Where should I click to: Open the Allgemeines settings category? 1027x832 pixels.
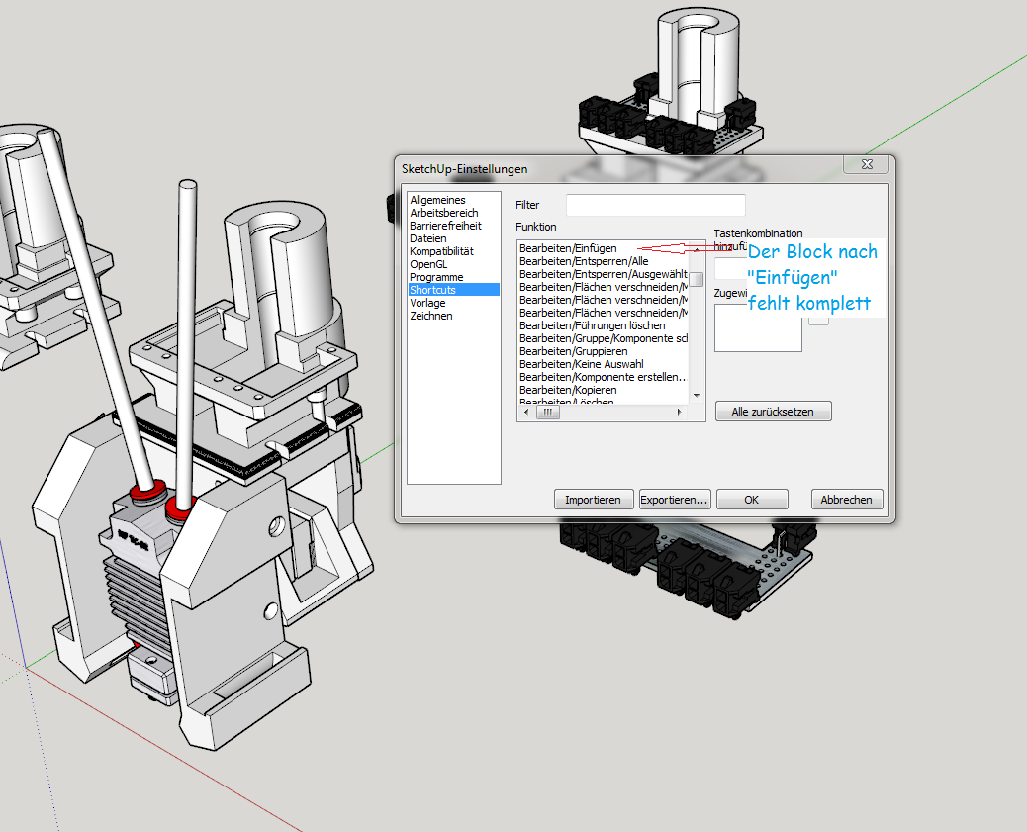[437, 200]
